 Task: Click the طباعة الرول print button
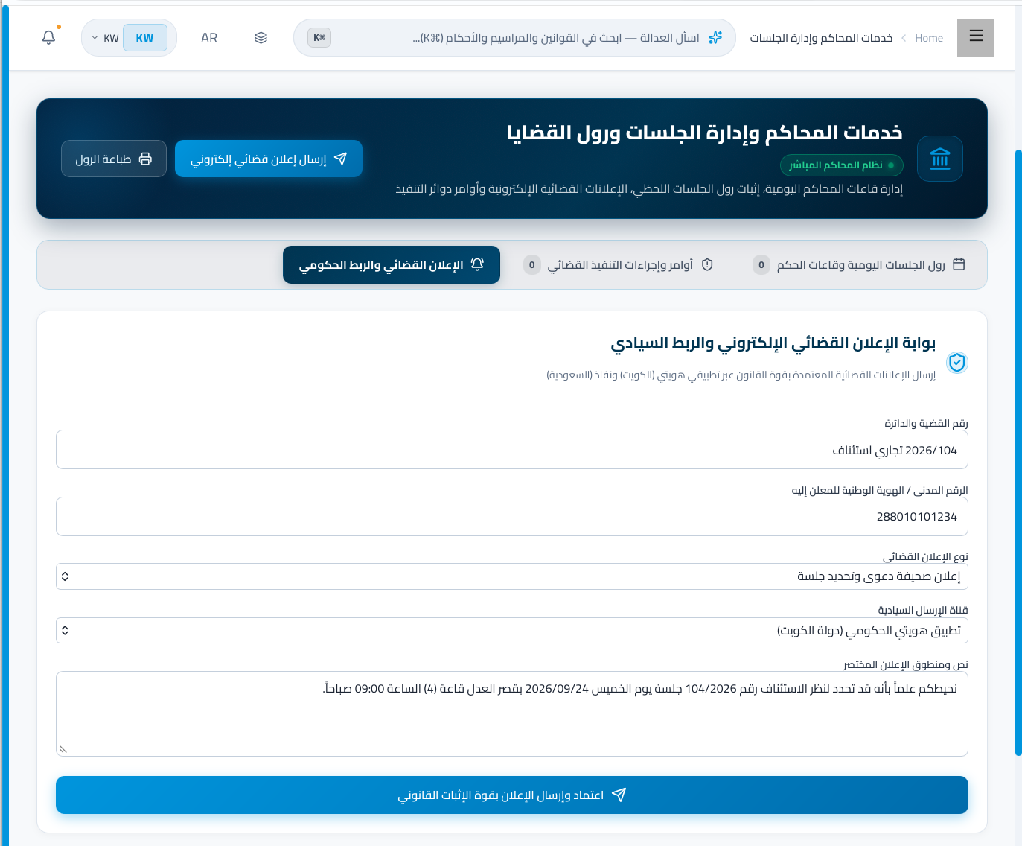114,159
